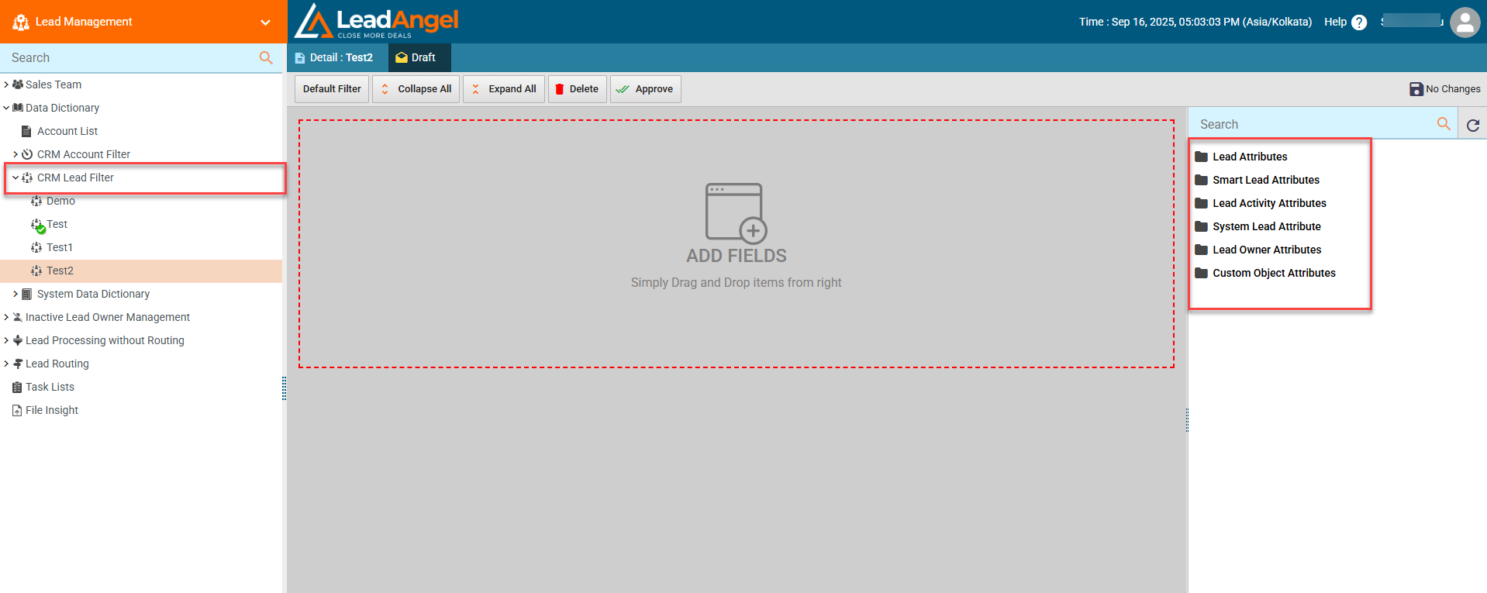1487x593 pixels.
Task: Approve the Test2 filter
Action: 645,89
